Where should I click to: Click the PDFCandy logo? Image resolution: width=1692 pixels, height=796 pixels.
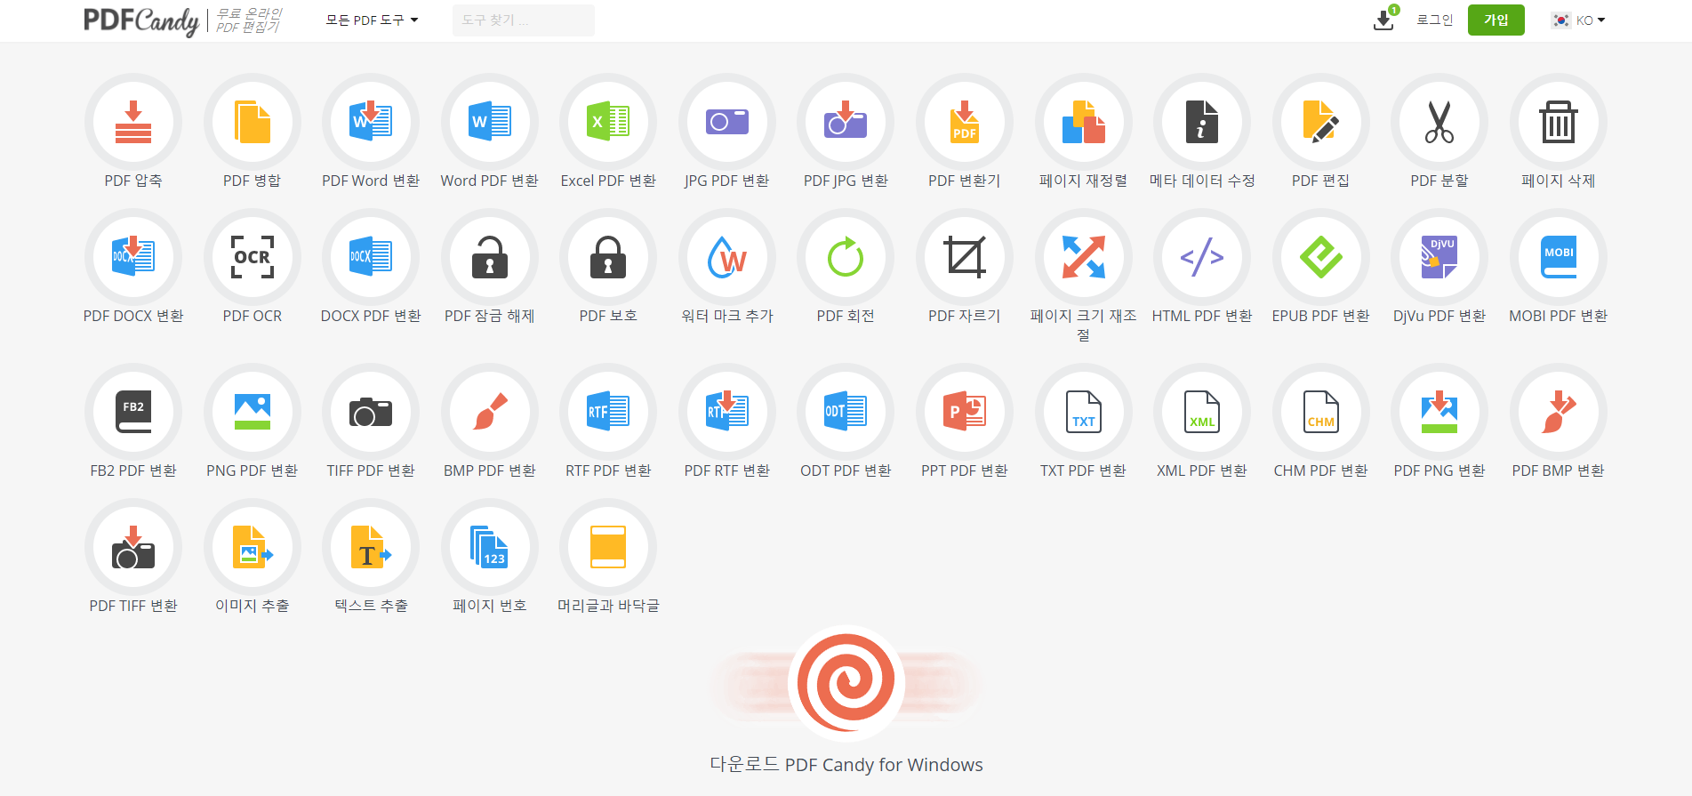[141, 20]
